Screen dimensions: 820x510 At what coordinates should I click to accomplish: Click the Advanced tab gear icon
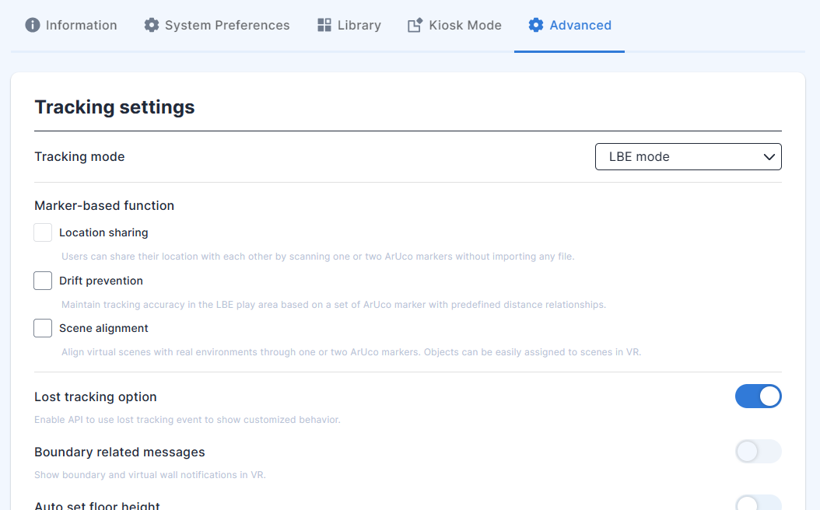[x=536, y=25]
